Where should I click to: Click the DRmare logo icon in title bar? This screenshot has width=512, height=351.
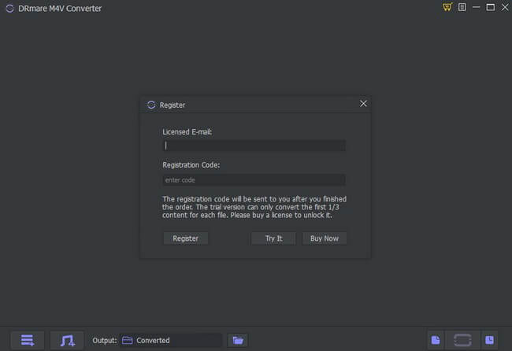click(9, 9)
